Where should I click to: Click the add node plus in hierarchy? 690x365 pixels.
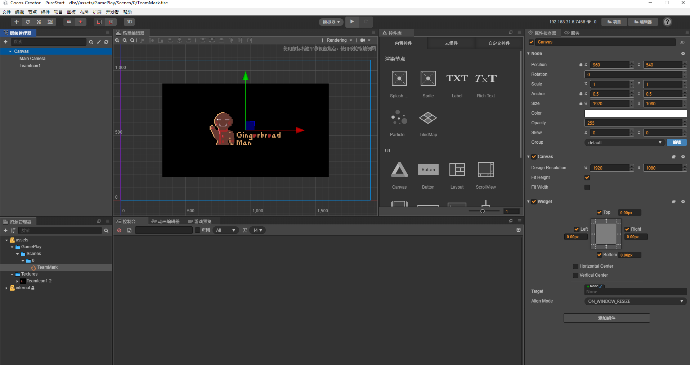click(x=5, y=42)
